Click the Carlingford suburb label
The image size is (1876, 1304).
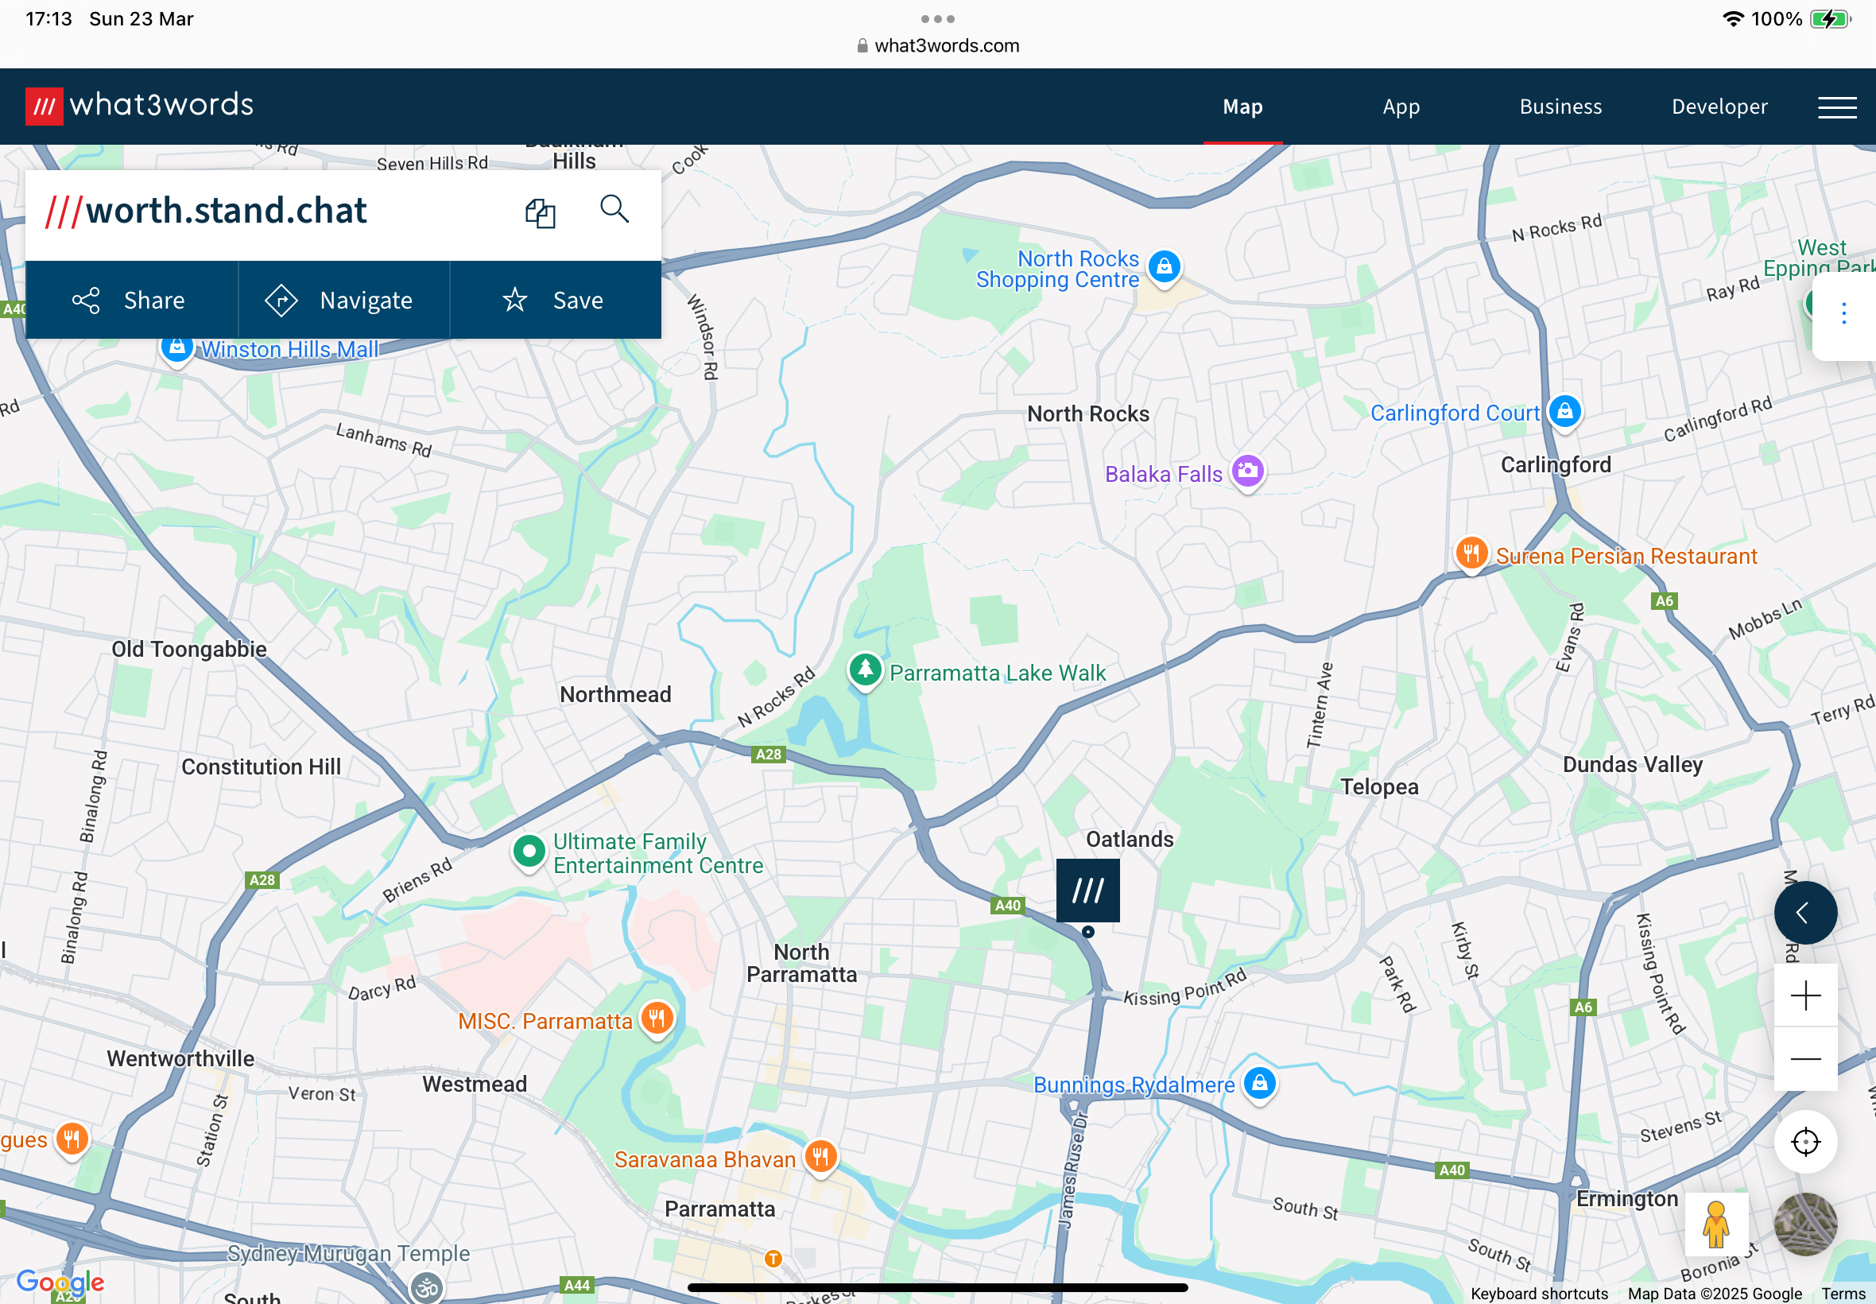[x=1555, y=465]
